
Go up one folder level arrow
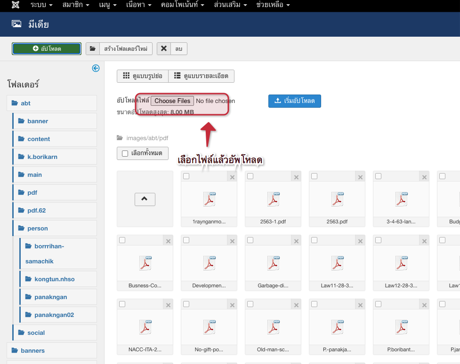[x=145, y=199]
